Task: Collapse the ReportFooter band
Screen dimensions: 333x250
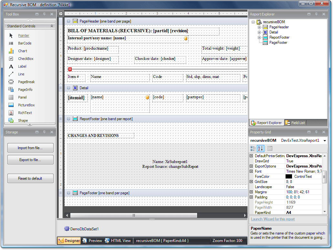Action: 69,119
